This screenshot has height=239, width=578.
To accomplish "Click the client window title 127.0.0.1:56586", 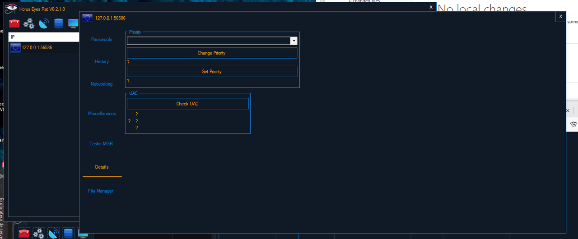I will [x=110, y=18].
